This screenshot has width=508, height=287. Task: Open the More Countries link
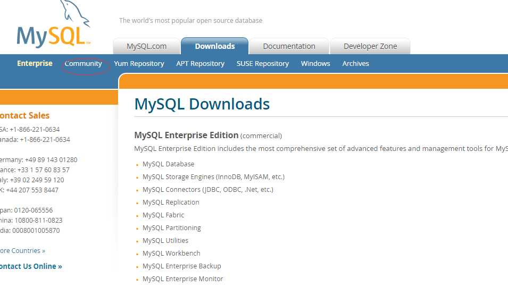pos(23,251)
